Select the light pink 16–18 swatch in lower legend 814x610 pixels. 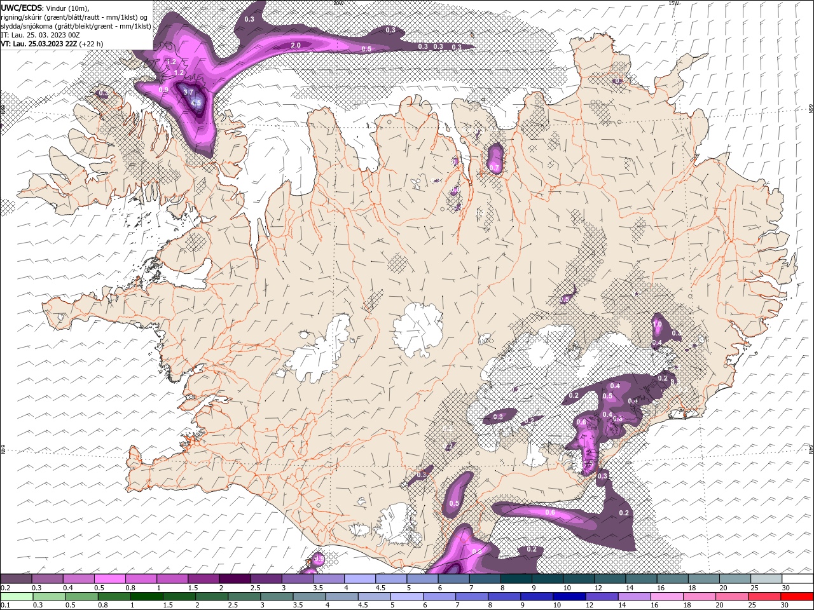(x=666, y=597)
